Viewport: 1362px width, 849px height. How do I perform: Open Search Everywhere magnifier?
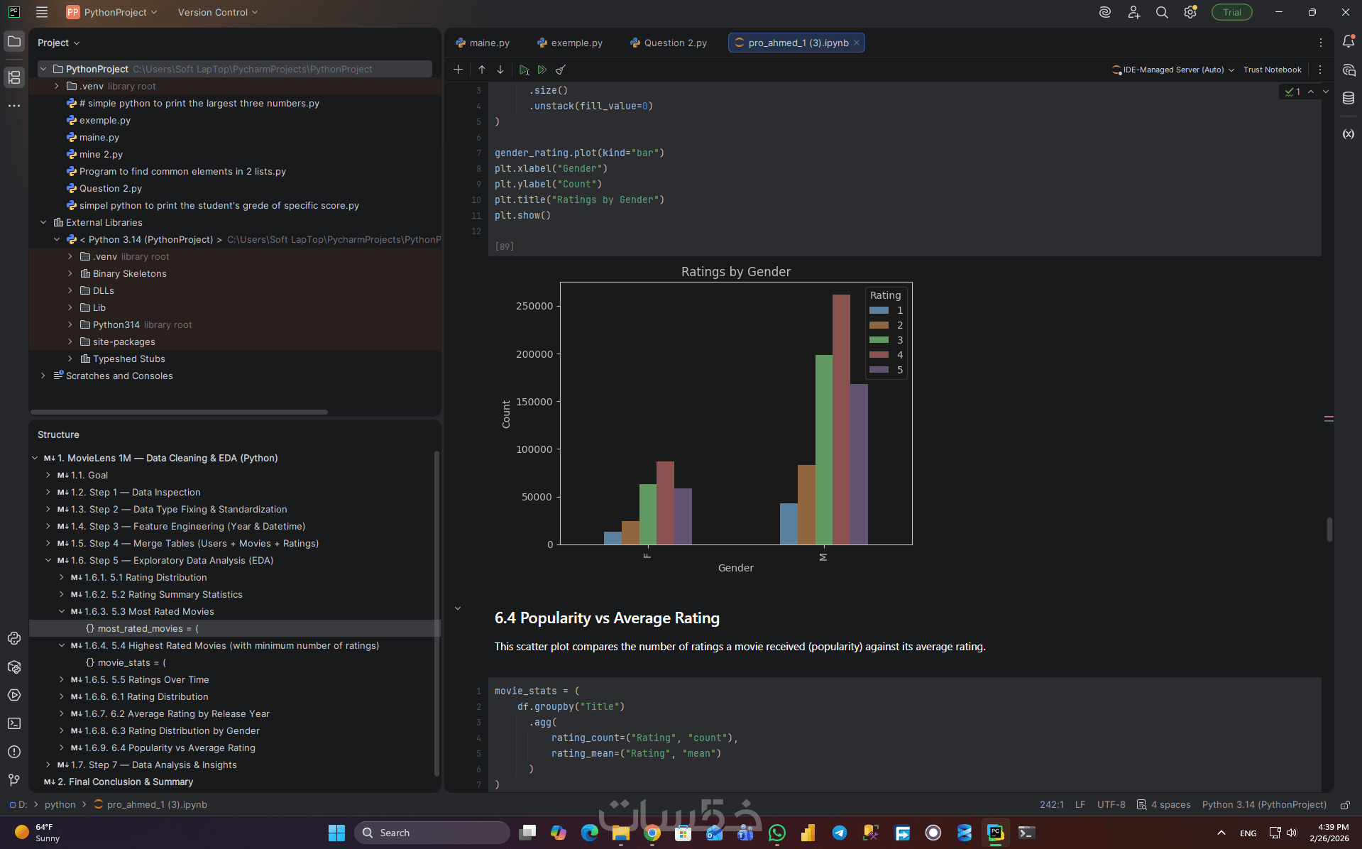1162,12
